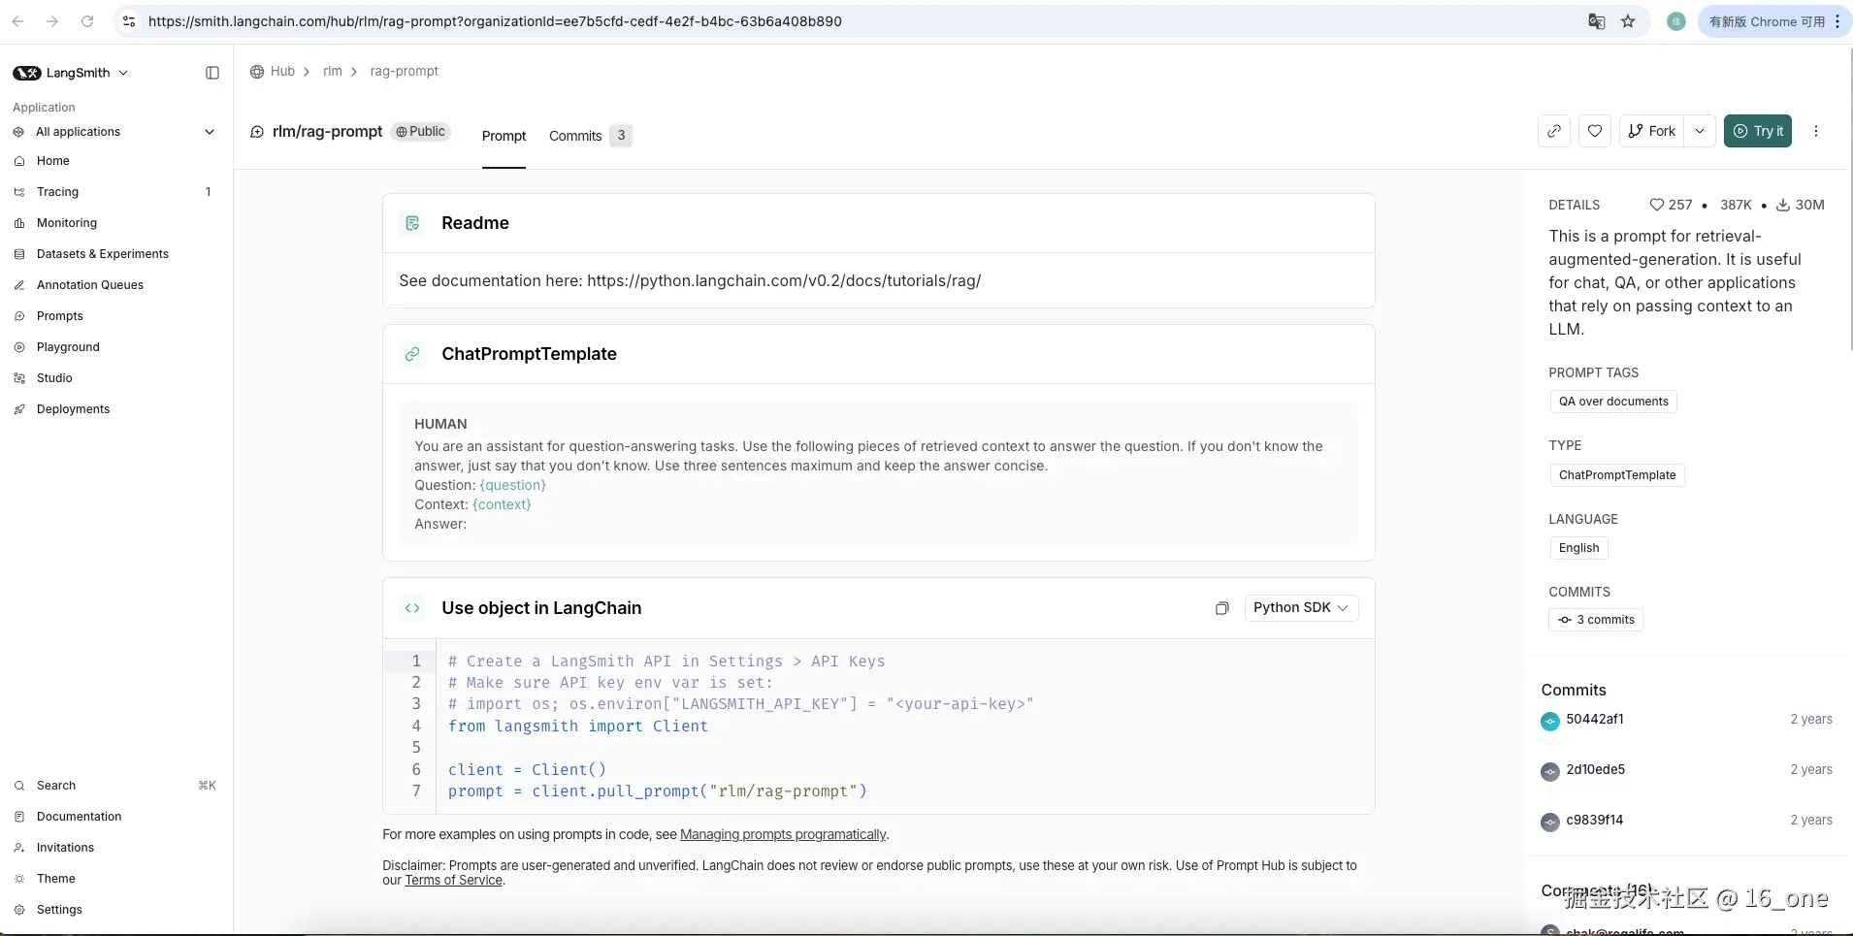Image resolution: width=1853 pixels, height=936 pixels.
Task: Expand the Fork dropdown arrow
Action: [1700, 131]
